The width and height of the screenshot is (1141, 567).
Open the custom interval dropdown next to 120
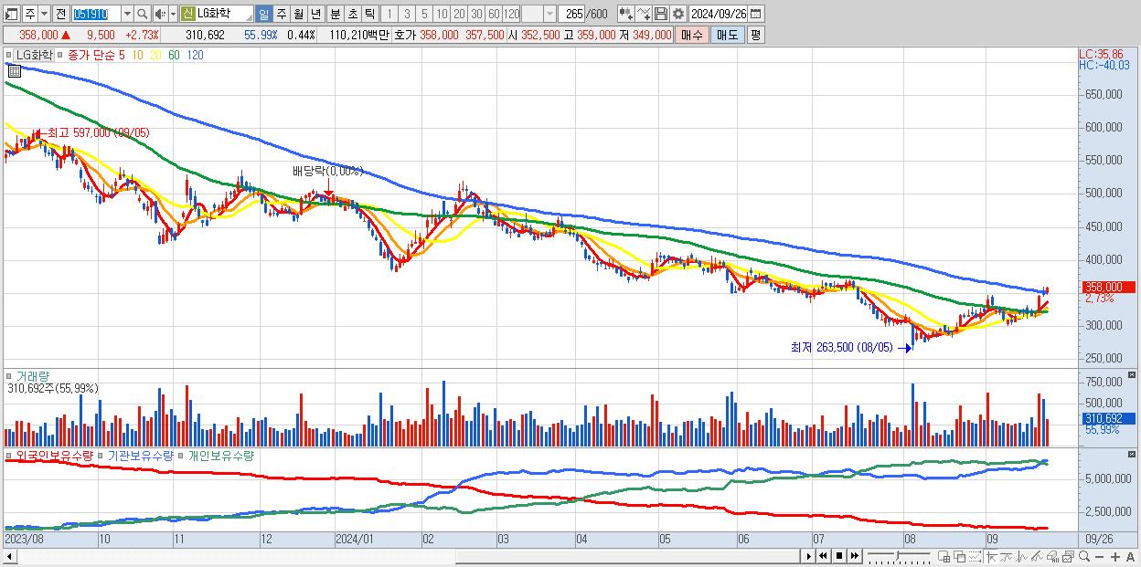coord(549,14)
